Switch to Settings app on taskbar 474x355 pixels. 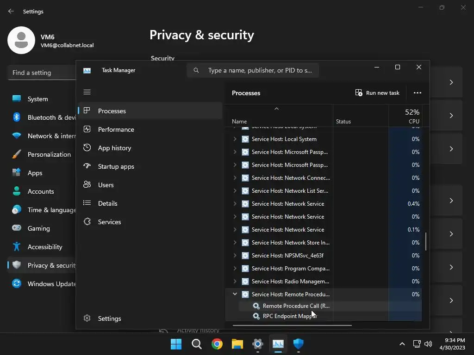tap(258, 344)
